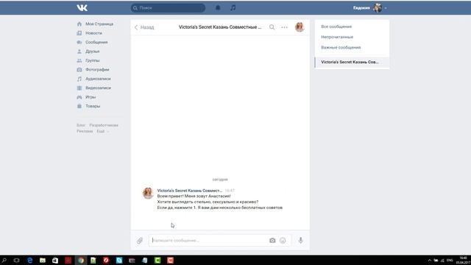
Task: Open Друзья in the left menu
Action: point(92,52)
